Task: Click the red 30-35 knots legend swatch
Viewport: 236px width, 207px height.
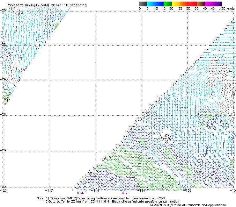Action: (193, 4)
